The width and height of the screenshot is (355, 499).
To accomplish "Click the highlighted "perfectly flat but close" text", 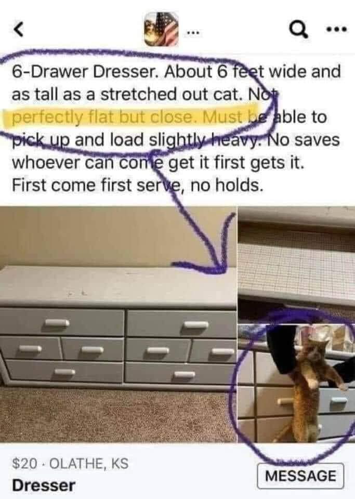I will (x=102, y=117).
